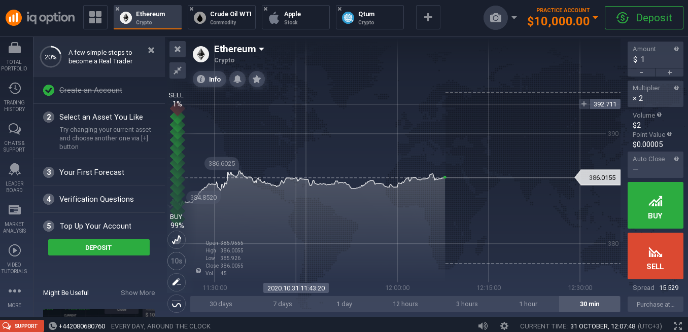The height and width of the screenshot is (332, 688).
Task: Click the Show More link
Action: (137, 292)
